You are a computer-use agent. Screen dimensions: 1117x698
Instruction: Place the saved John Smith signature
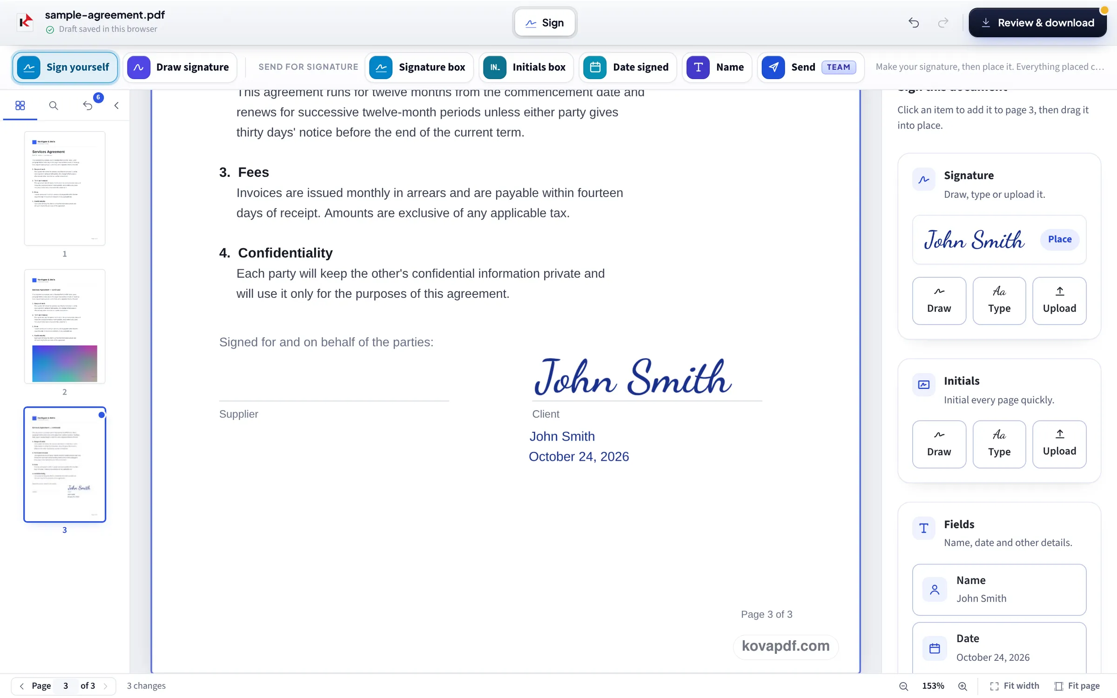1060,239
